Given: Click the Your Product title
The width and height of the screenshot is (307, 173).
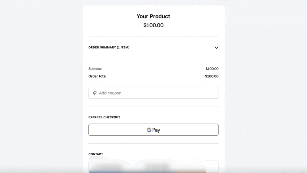Looking at the screenshot, I should [153, 16].
